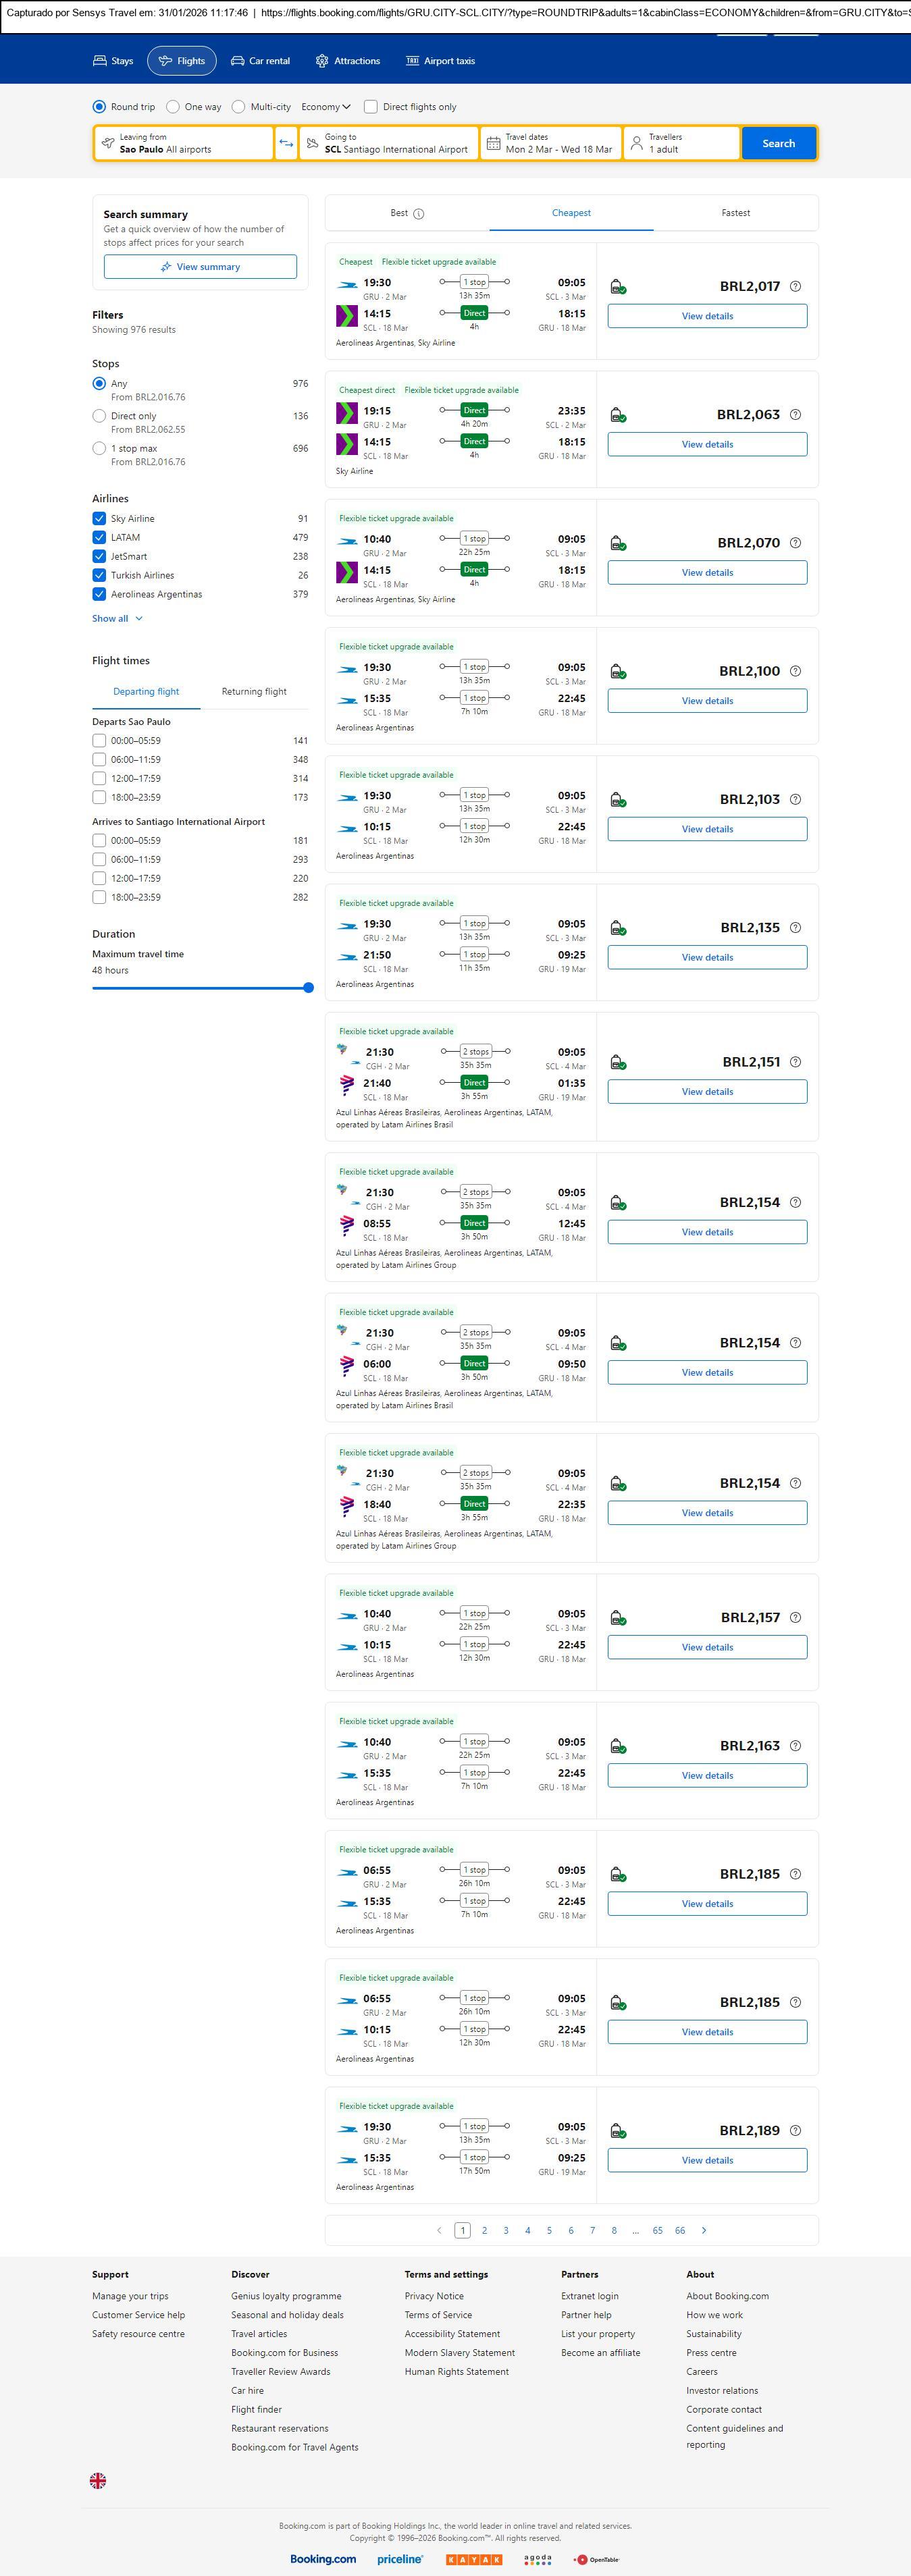Viewport: 911px width, 2576px height.
Task: Click the Maximum travel time slider handle
Action: tap(308, 988)
